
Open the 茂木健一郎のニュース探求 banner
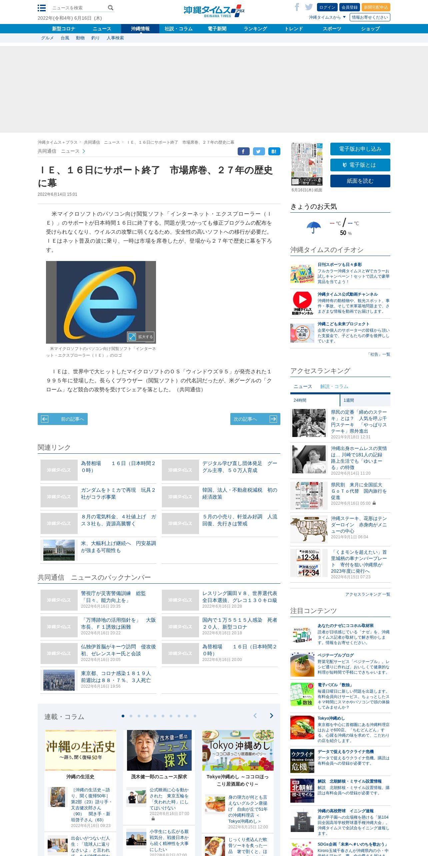159,750
